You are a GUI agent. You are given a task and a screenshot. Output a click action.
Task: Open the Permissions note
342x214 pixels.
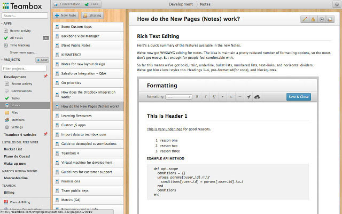(x=88, y=181)
